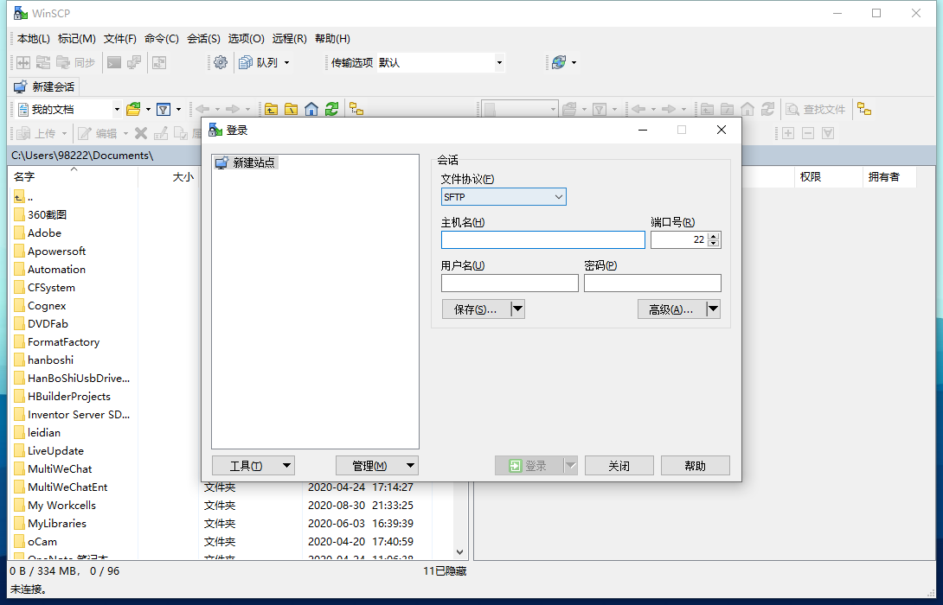Click the 登录 login button
The width and height of the screenshot is (943, 605).
coord(529,466)
